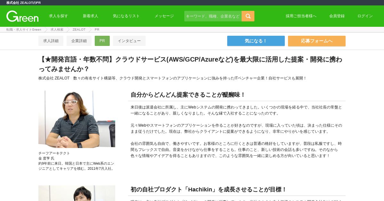Open ZEALOT breadcrumb link
The width and height of the screenshot is (384, 201).
[x=79, y=30]
